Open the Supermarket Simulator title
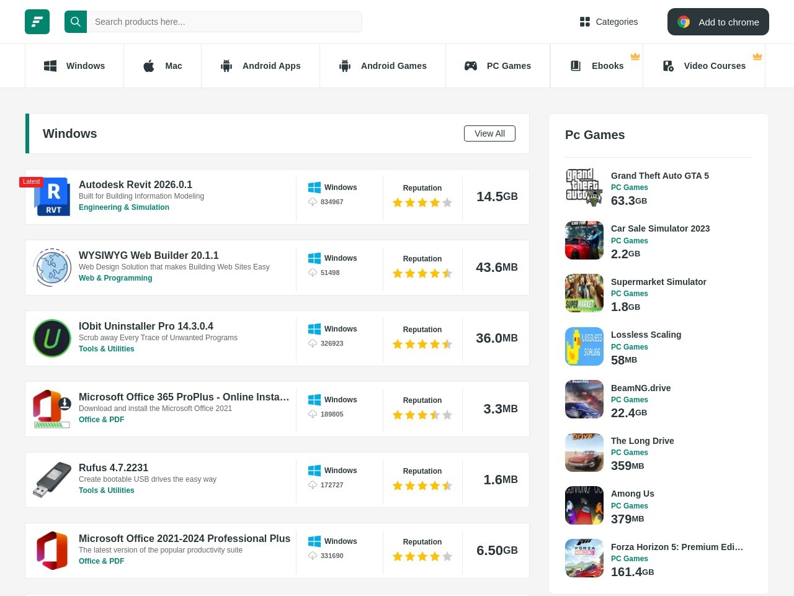Image resolution: width=794 pixels, height=596 pixels. (x=659, y=282)
